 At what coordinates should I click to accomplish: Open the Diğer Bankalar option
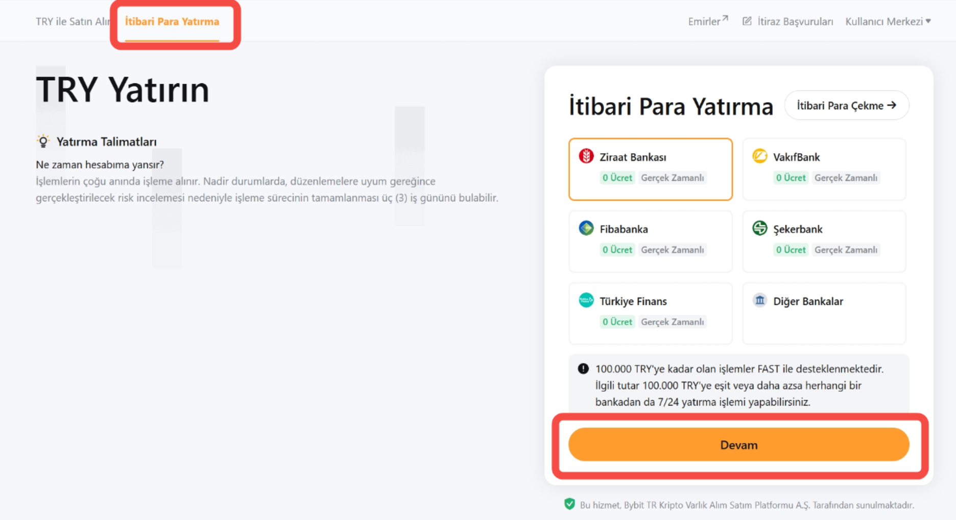[824, 313]
